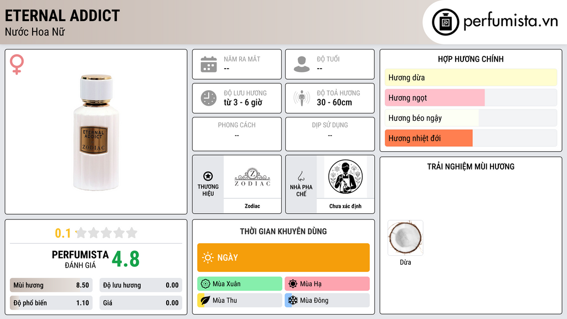
Task: Open the Eternal Addict bottle product image
Action: point(96,132)
